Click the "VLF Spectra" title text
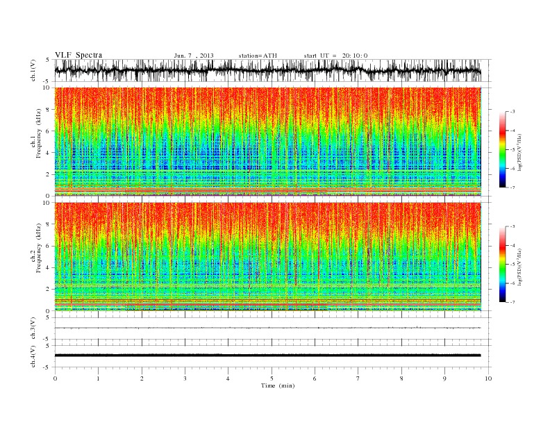Viewport: 550px width, 425px height. [x=78, y=55]
